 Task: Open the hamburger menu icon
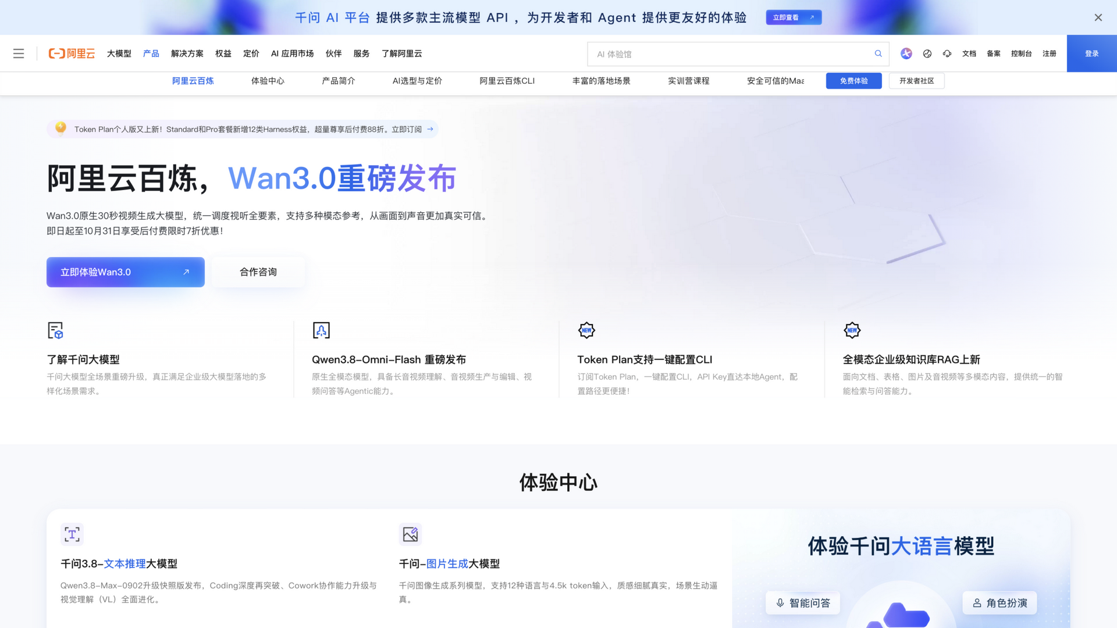click(19, 53)
